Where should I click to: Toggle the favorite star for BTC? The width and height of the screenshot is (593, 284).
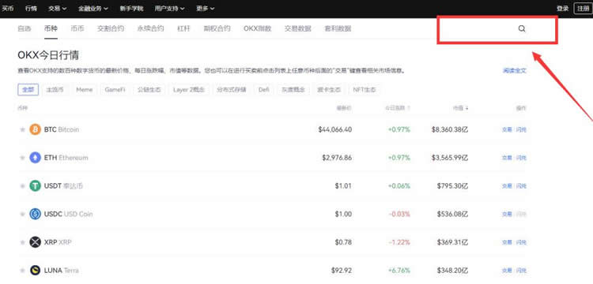pyautogui.click(x=22, y=129)
